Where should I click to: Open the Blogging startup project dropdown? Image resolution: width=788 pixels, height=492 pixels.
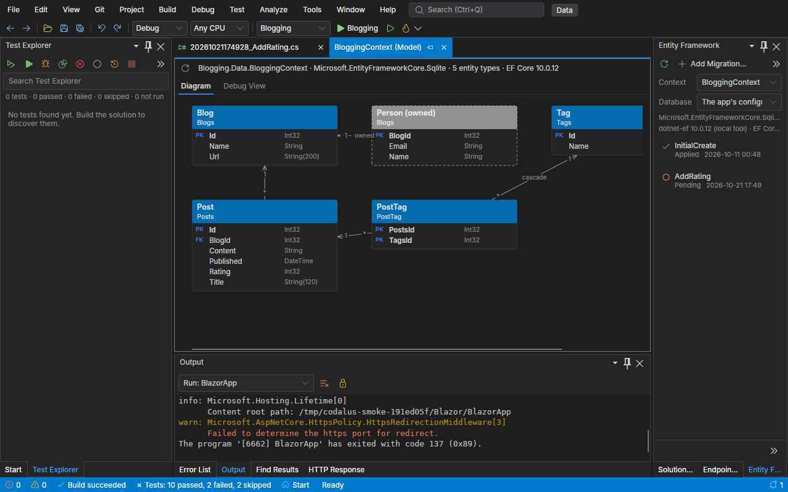[294, 28]
